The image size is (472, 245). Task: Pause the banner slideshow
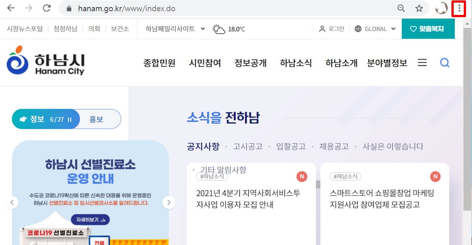[x=69, y=120]
